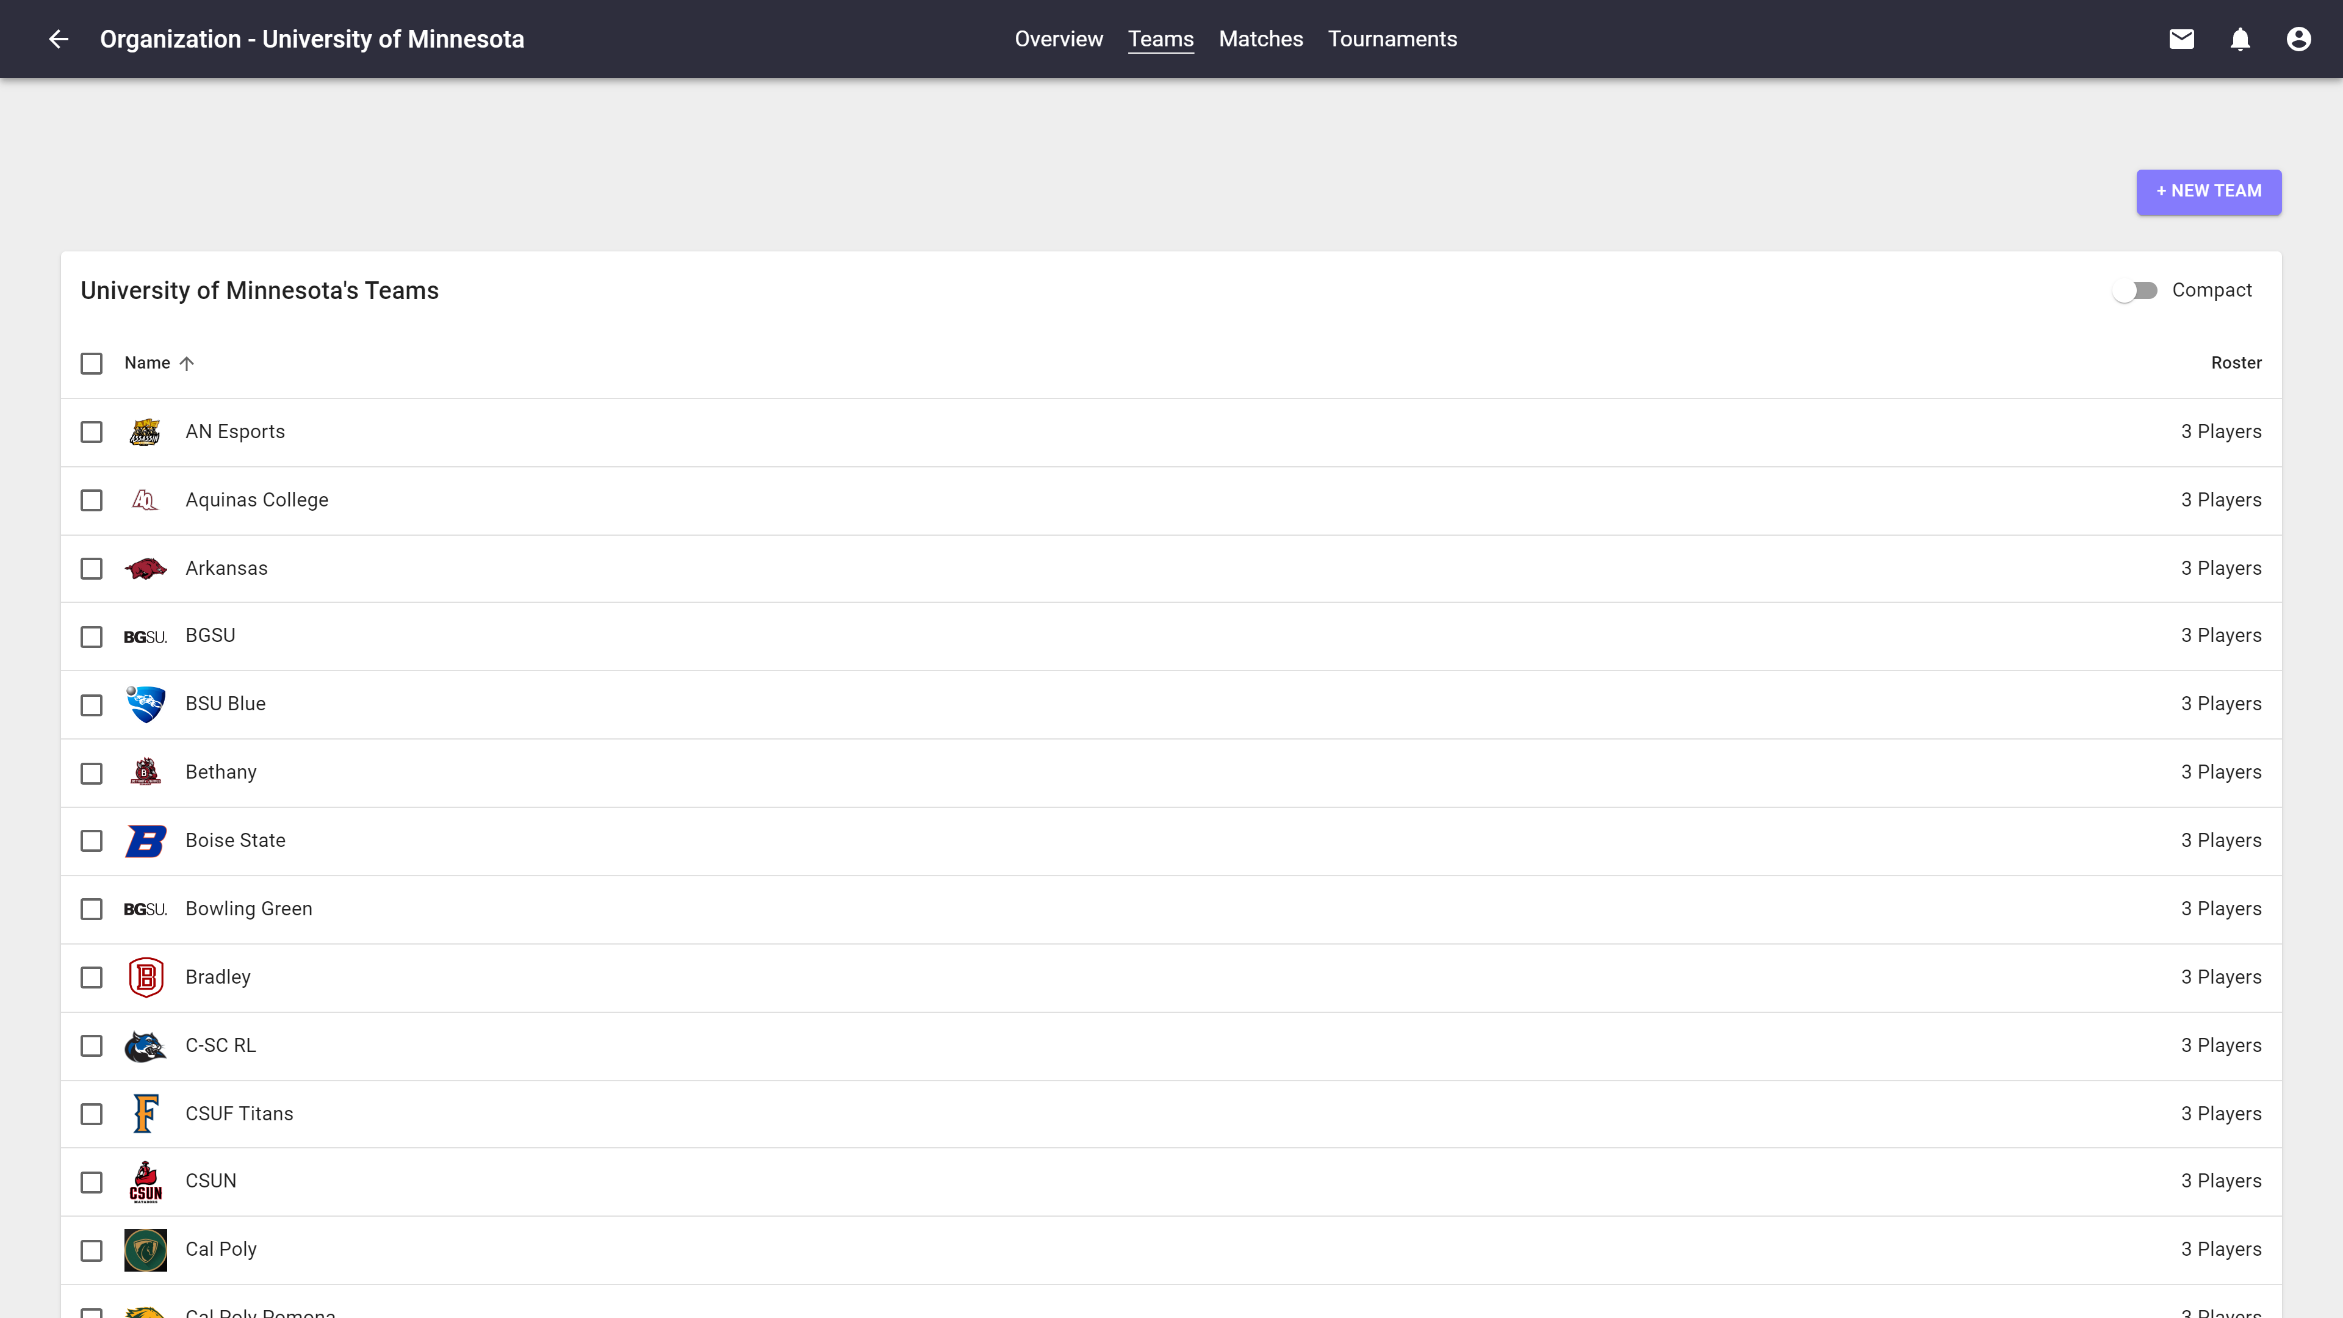Open the Boise State team name
Viewport: 2343px width, 1318px height.
pos(236,840)
